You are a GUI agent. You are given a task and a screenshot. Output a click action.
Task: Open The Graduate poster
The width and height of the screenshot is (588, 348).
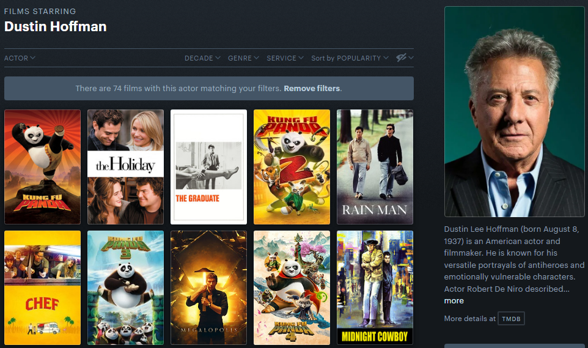(209, 167)
